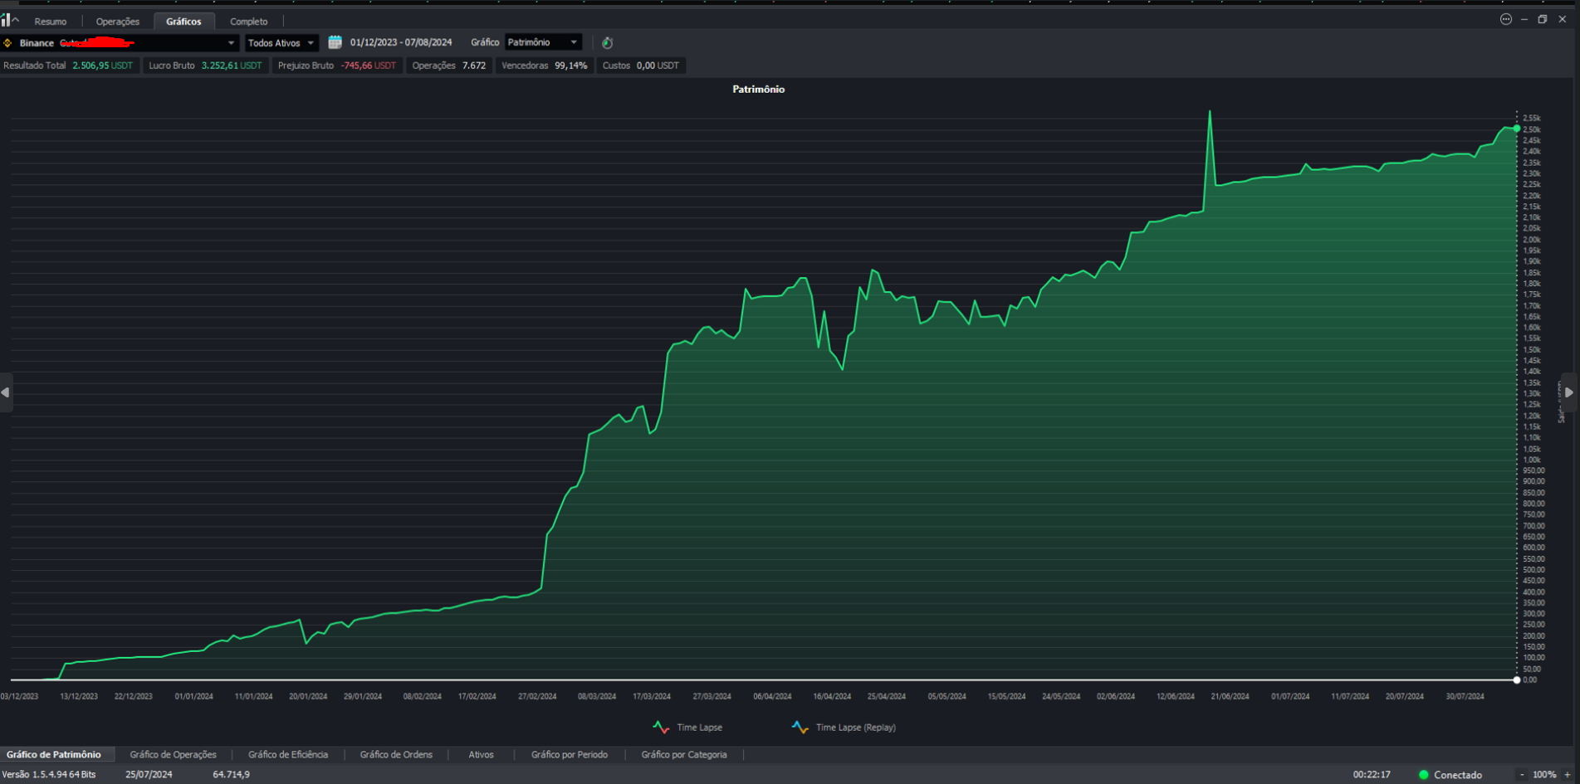Expand the Binance account dropdown
This screenshot has height=784, width=1580.
click(231, 43)
